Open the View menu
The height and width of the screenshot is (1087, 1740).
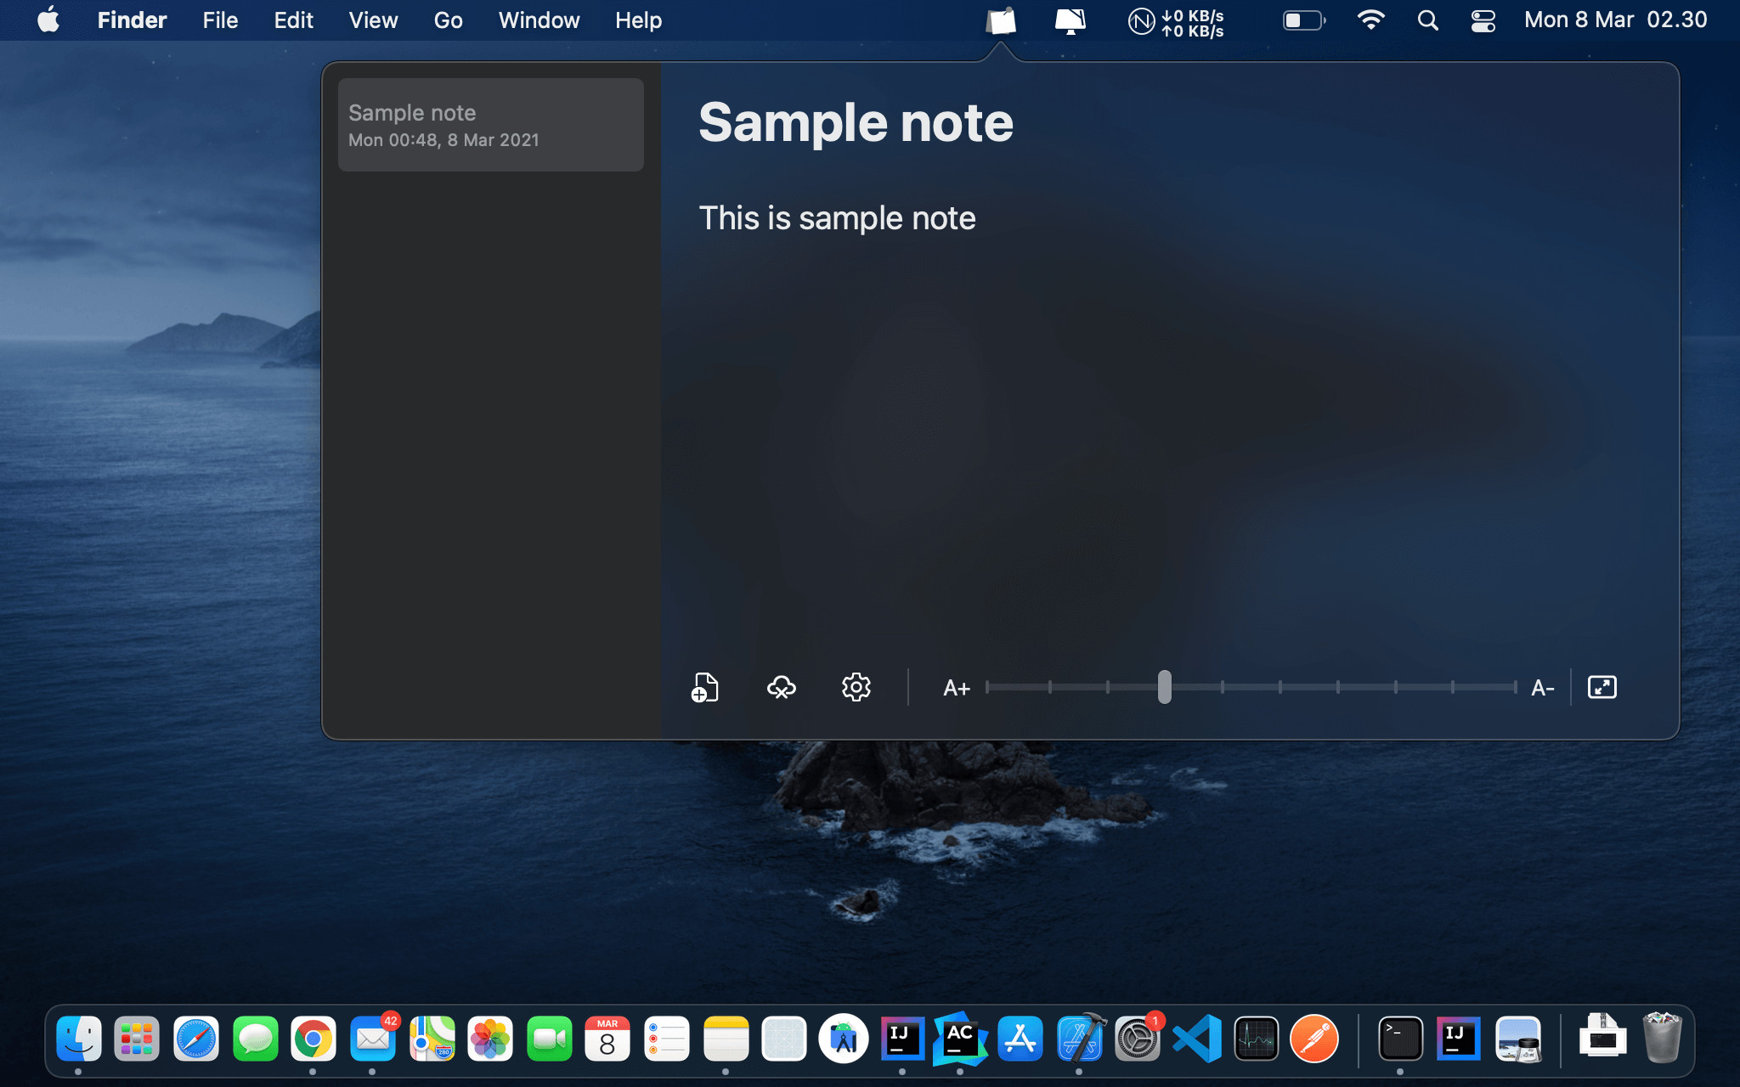[x=373, y=20]
